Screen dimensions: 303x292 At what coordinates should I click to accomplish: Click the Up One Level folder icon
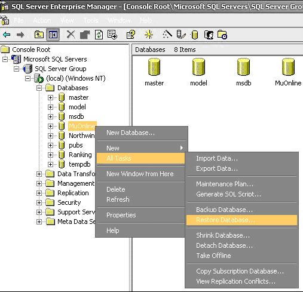[x=39, y=35]
